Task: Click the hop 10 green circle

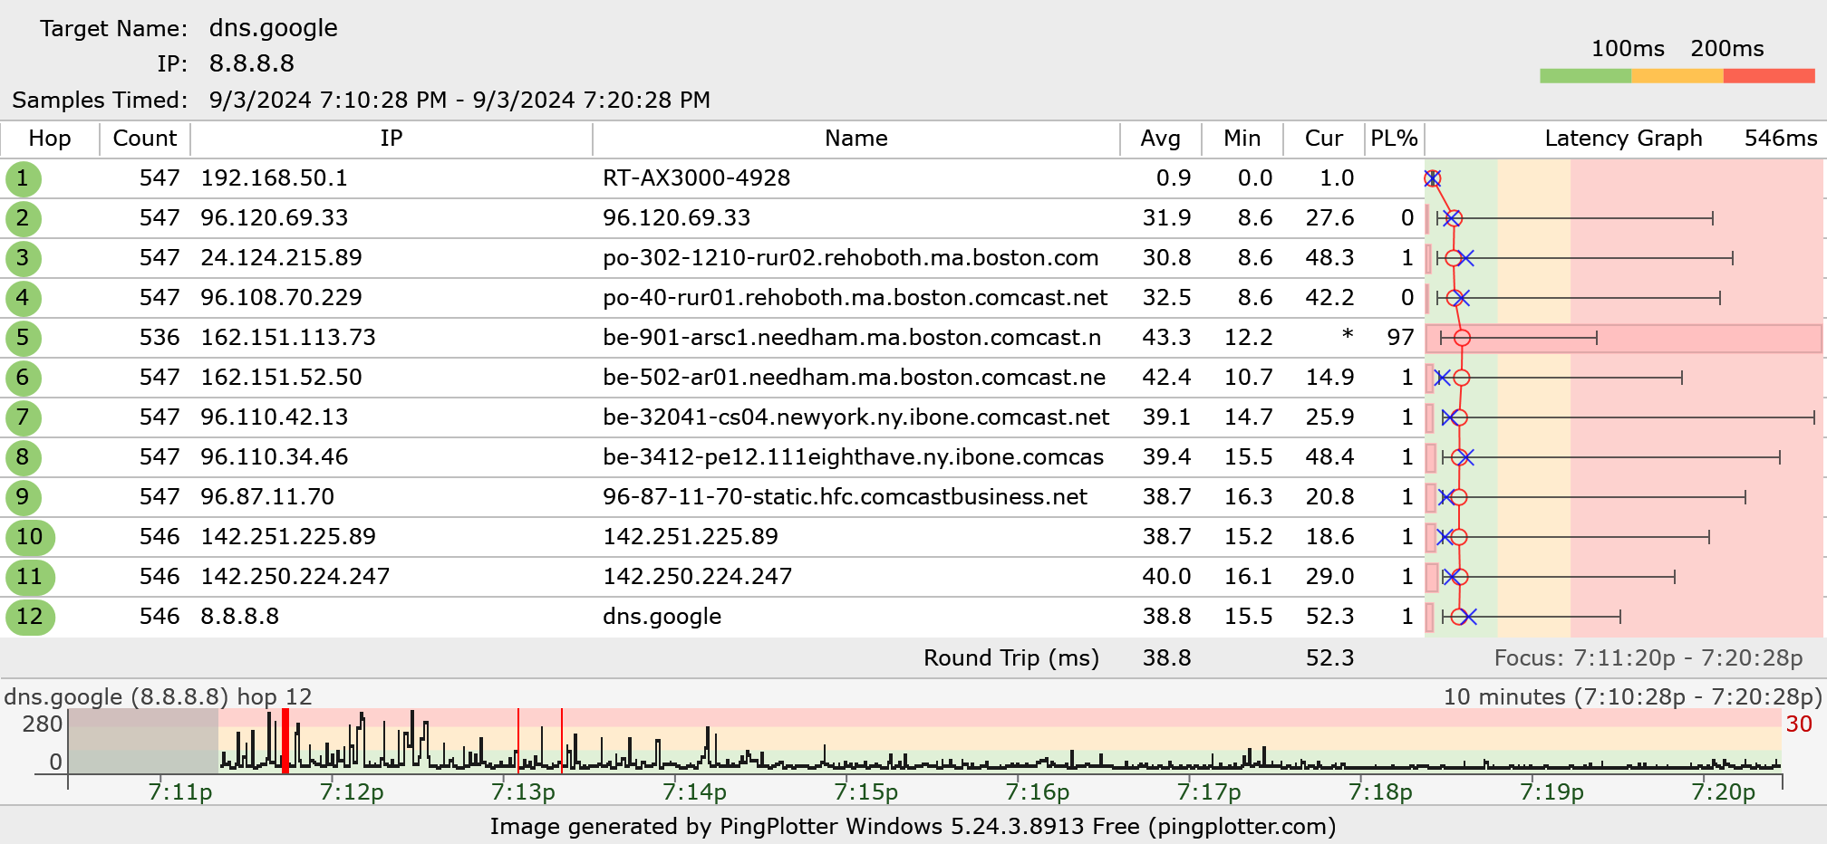Action: [x=30, y=537]
